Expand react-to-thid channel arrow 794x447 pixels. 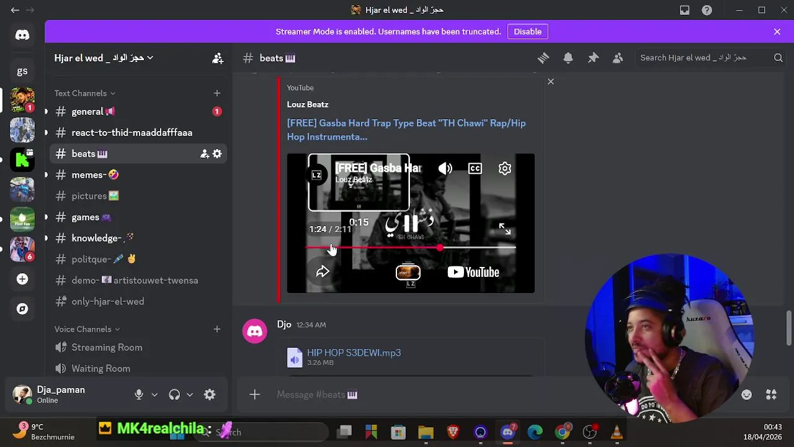(x=46, y=133)
